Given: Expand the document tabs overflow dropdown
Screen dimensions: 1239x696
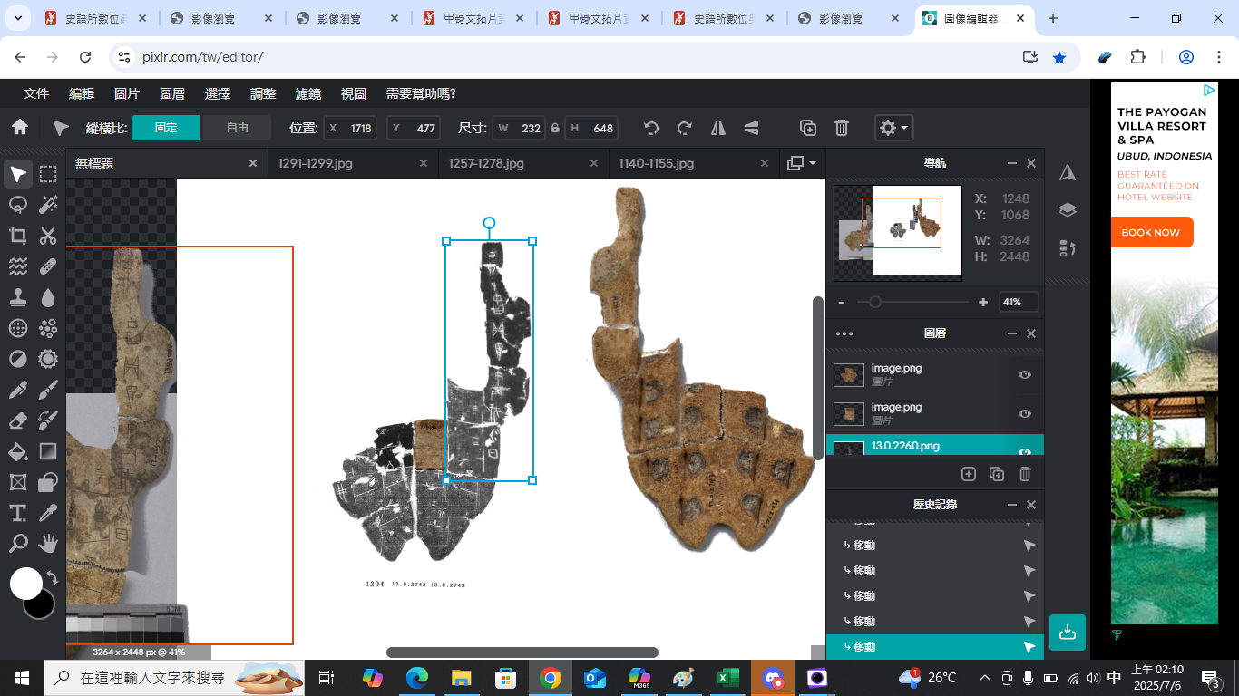Looking at the screenshot, I should point(802,163).
